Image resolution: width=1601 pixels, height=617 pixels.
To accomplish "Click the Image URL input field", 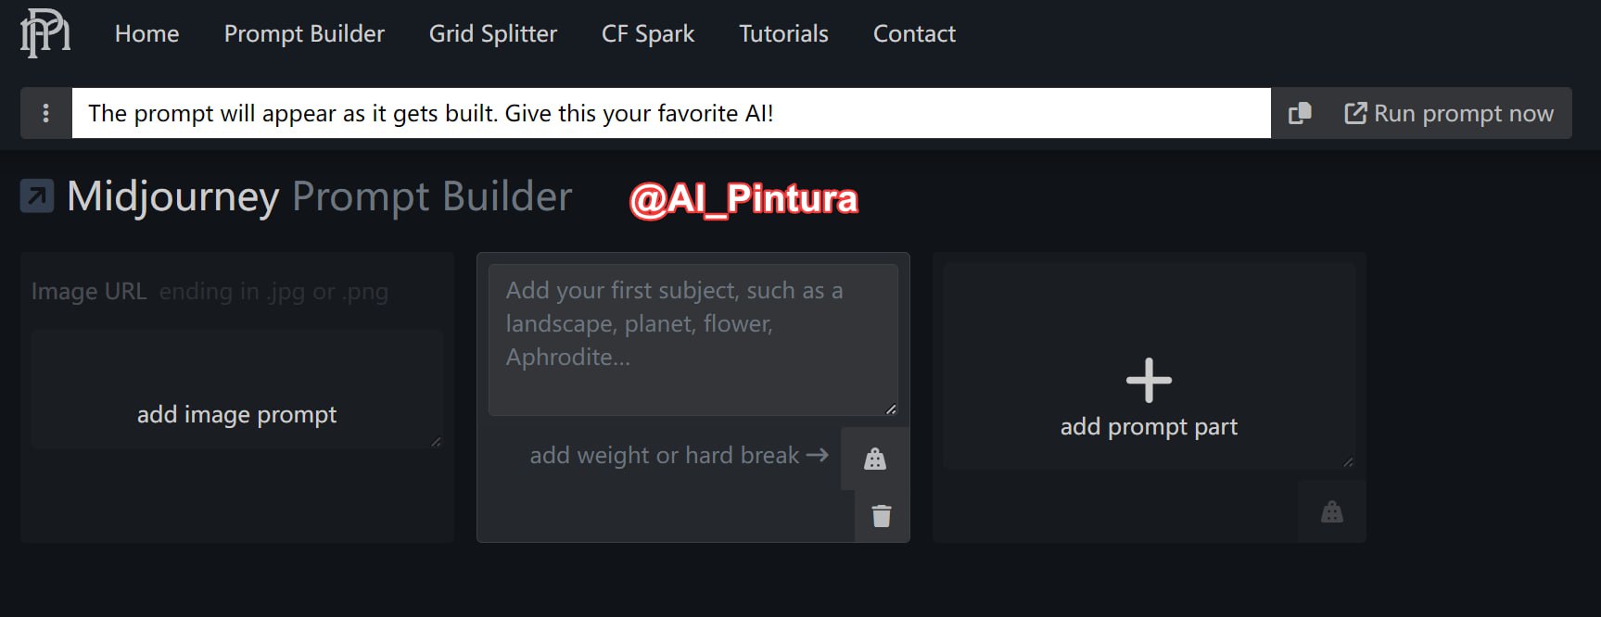I will click(x=273, y=292).
